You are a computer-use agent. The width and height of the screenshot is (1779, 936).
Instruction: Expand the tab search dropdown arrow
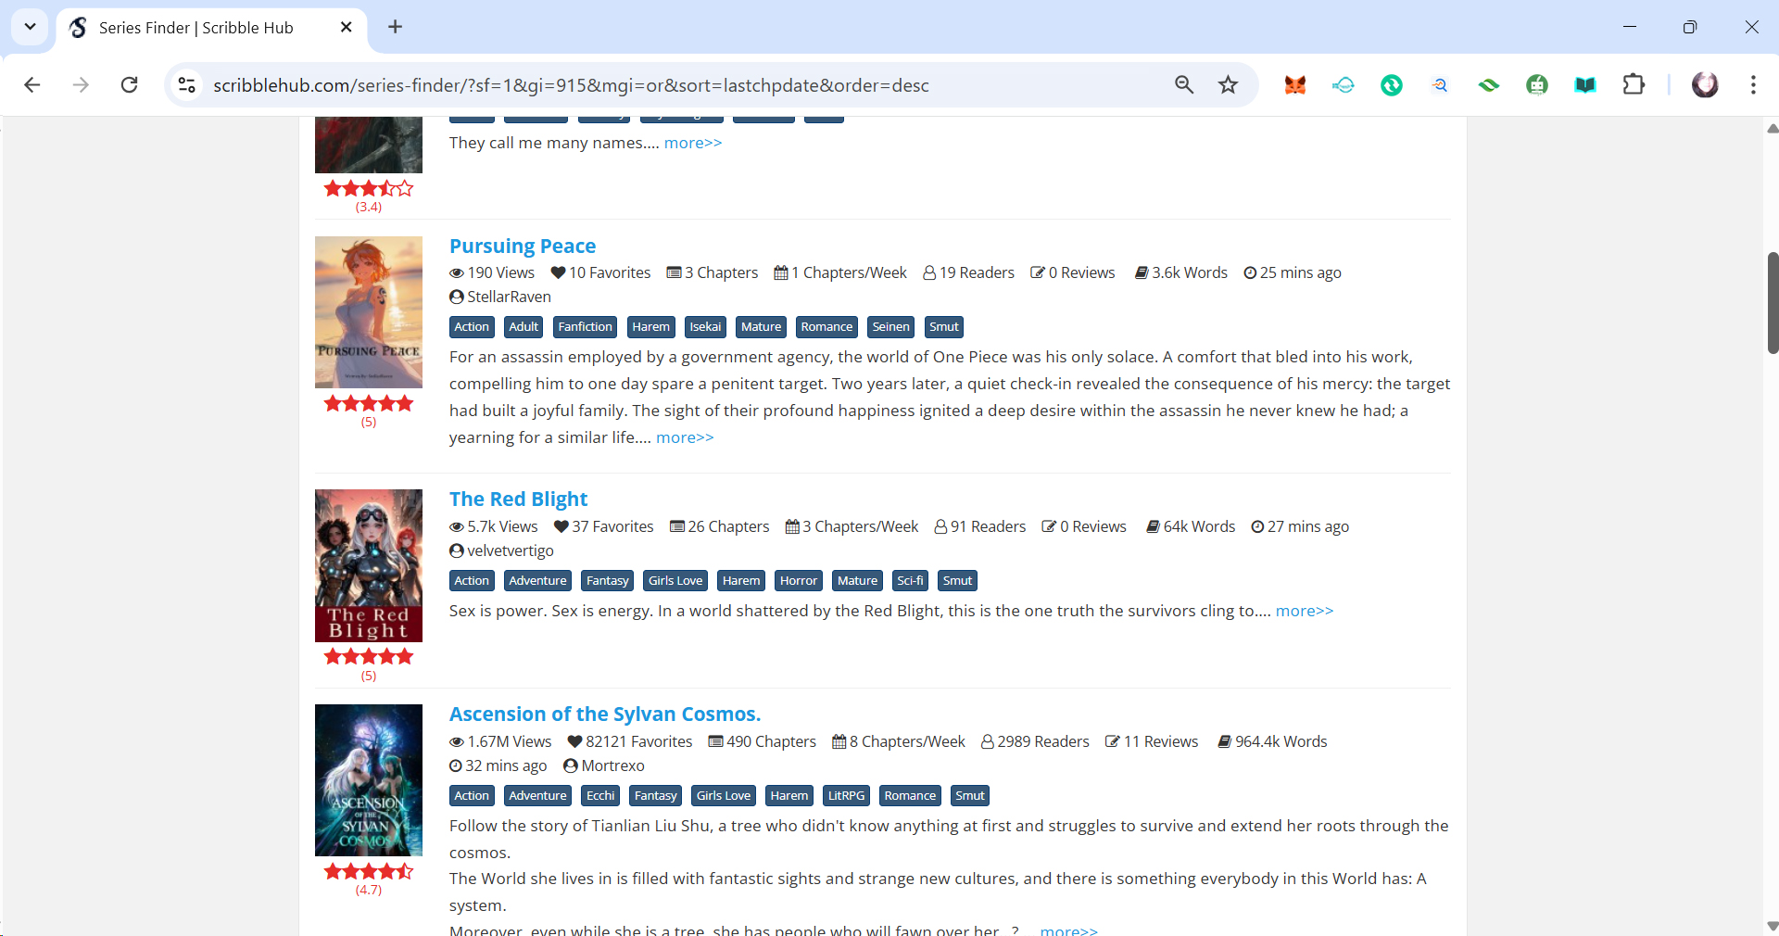(x=30, y=27)
